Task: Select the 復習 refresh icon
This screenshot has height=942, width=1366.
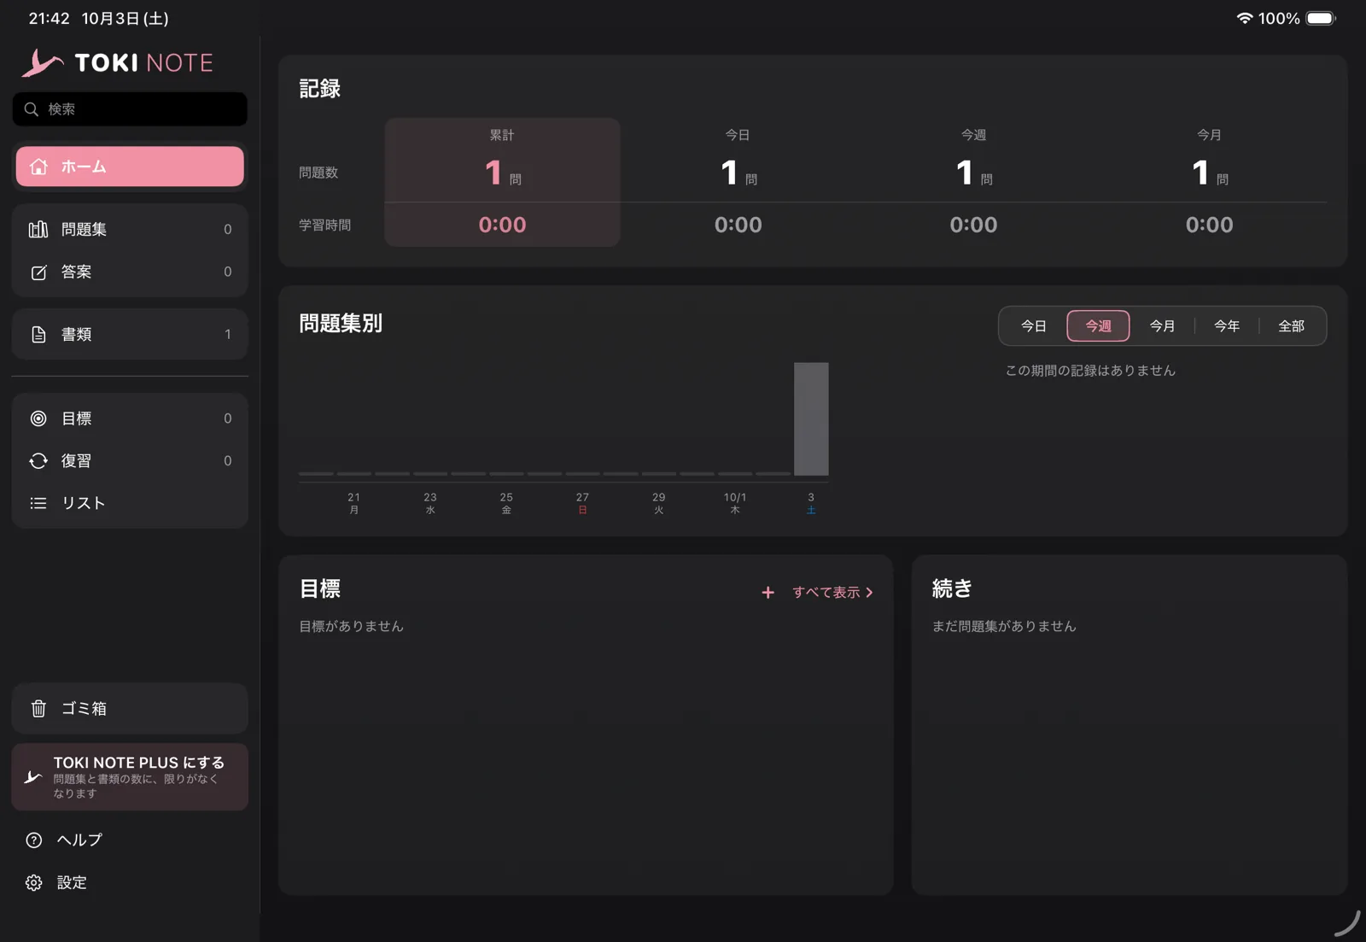Action: click(38, 461)
